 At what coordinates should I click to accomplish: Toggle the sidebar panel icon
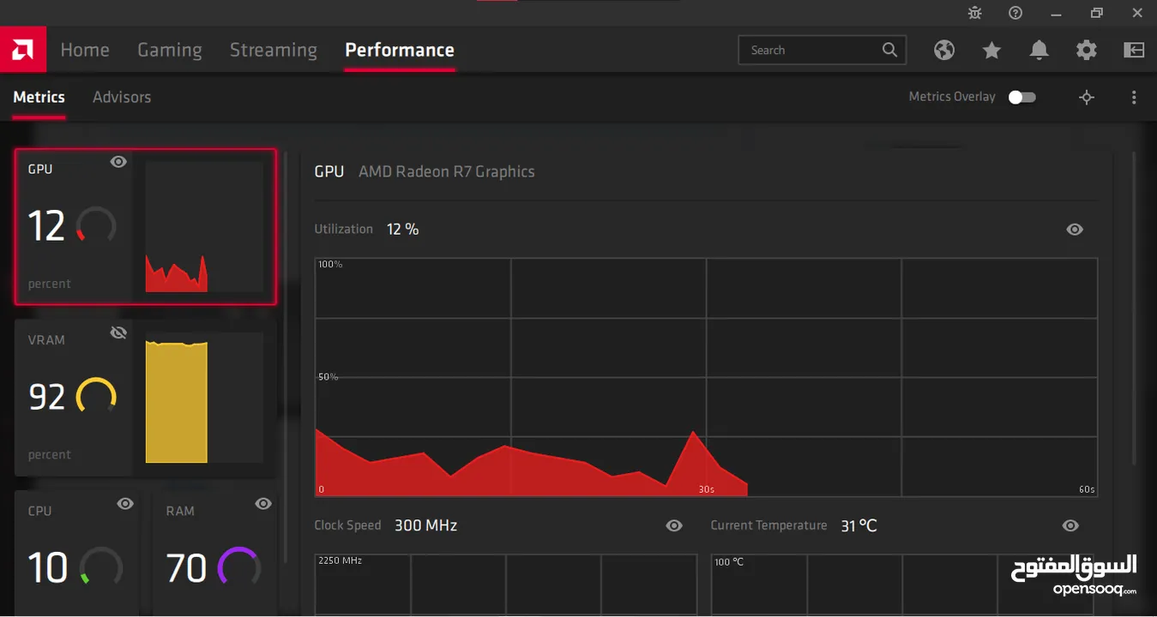pos(1134,50)
